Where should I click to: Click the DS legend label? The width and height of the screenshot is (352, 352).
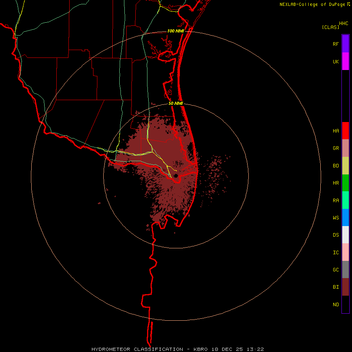(336, 235)
